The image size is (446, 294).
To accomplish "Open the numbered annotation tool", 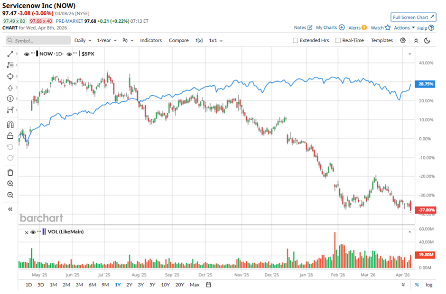I will pos(10,99).
